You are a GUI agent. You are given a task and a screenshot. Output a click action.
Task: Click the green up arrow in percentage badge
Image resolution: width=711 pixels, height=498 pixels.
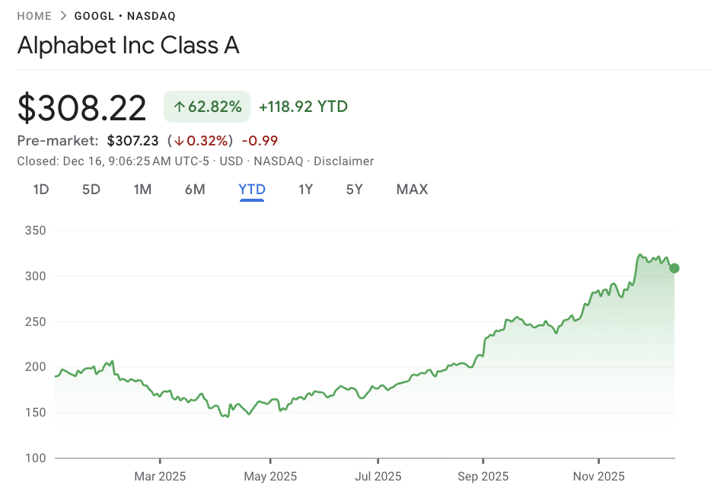(x=179, y=107)
